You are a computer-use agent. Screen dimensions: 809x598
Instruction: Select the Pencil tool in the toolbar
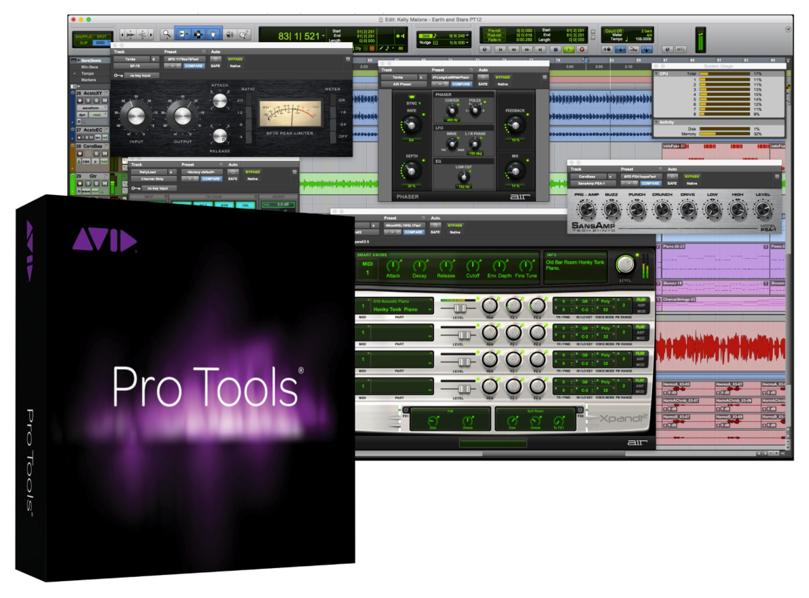tap(242, 34)
